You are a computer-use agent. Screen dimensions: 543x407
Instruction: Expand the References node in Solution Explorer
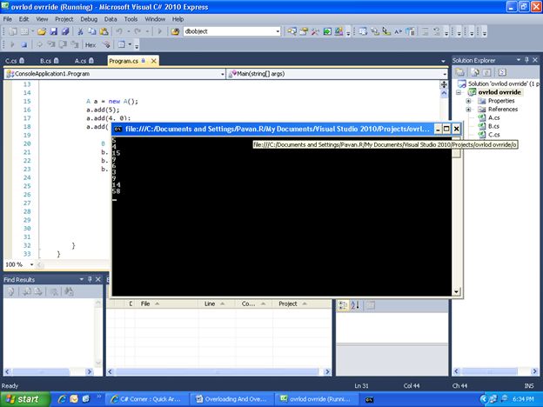point(468,109)
